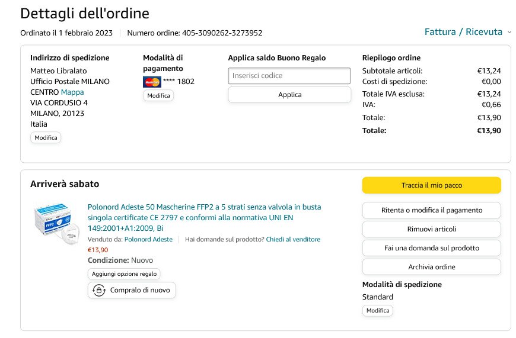This screenshot has width=516, height=338.
Task: Open the Mappa link
Action: [x=72, y=92]
